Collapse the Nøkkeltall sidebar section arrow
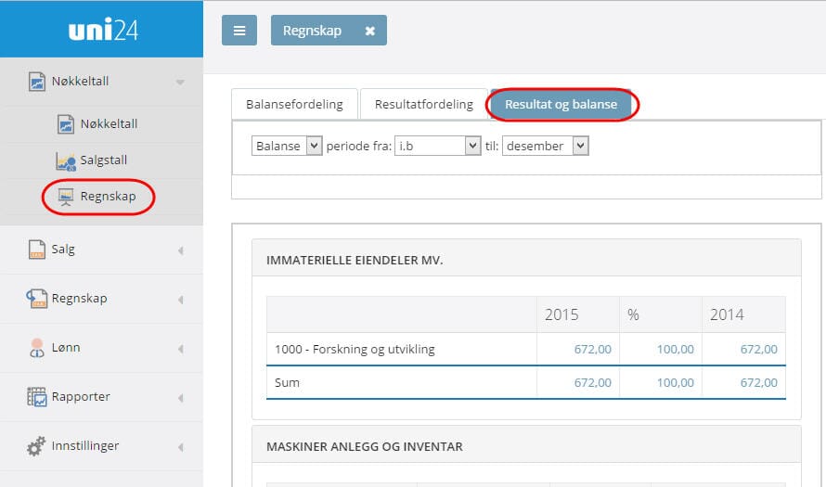The image size is (826, 487). coord(180,83)
